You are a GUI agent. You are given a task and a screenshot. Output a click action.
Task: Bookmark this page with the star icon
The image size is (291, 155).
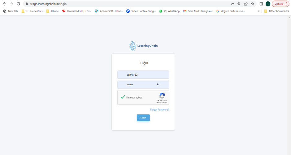click(253, 4)
